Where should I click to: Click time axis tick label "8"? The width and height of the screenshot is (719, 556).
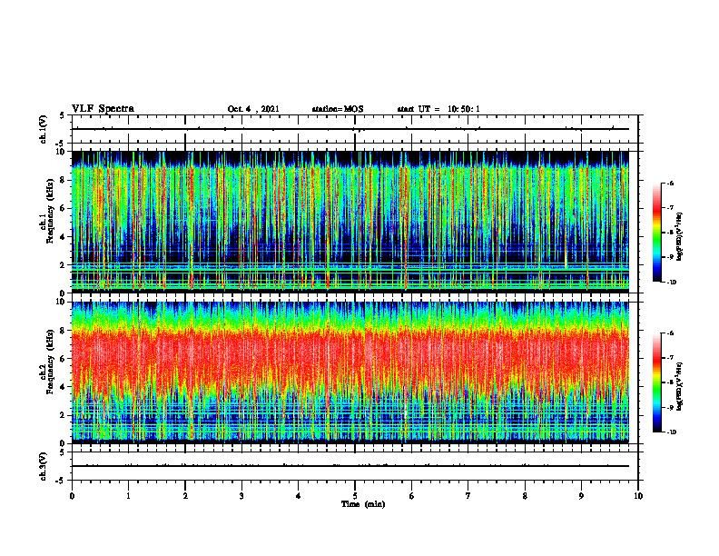click(x=525, y=496)
